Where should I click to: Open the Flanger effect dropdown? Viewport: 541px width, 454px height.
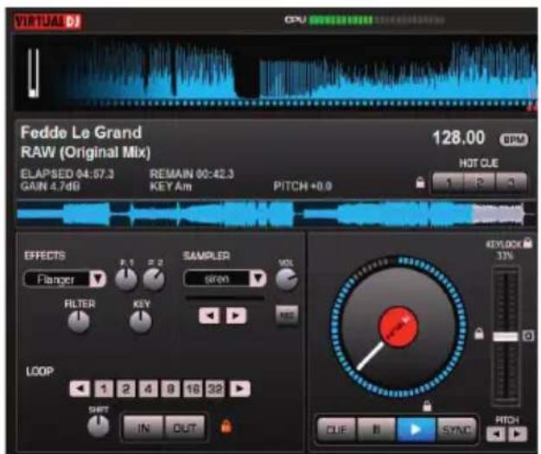pos(98,279)
